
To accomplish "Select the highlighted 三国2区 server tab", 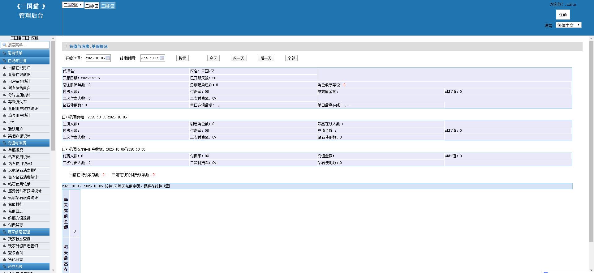I will 108,6.
